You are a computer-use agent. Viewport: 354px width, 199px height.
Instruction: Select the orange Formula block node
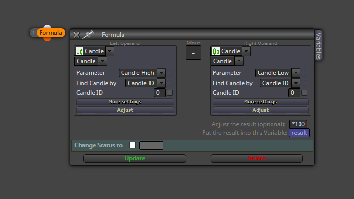click(x=51, y=33)
